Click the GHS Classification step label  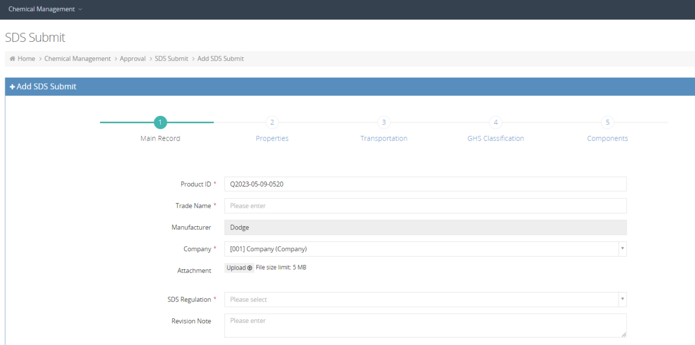tap(495, 138)
